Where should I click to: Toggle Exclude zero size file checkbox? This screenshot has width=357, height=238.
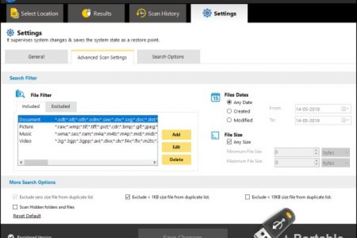click(x=15, y=197)
